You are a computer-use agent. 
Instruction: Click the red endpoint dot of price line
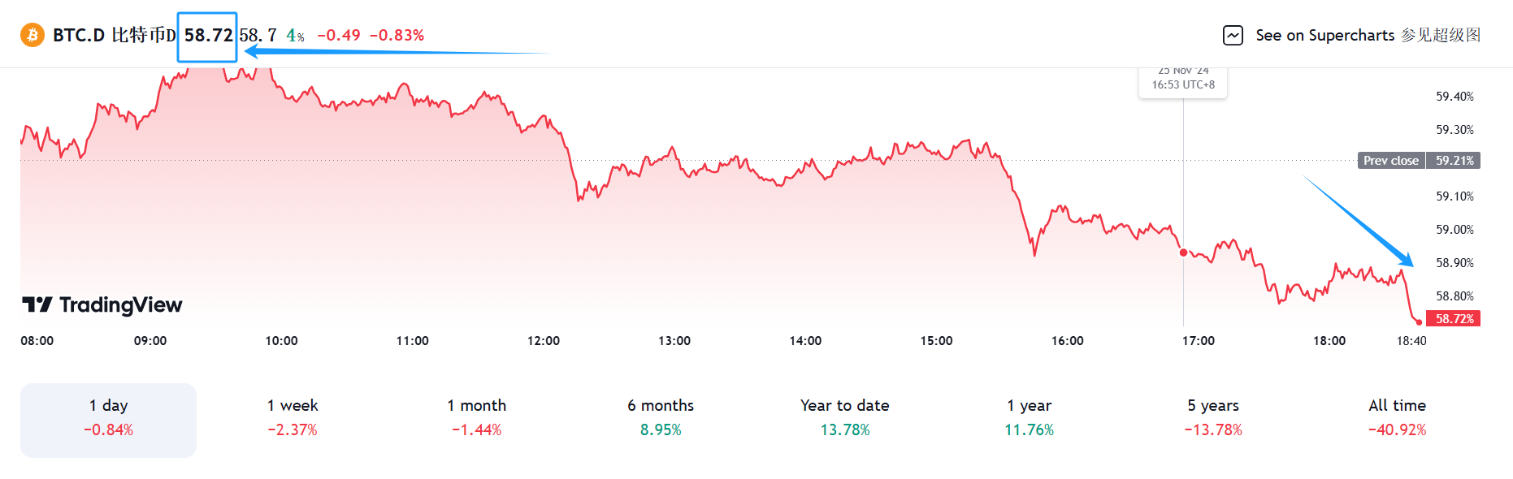(1419, 321)
